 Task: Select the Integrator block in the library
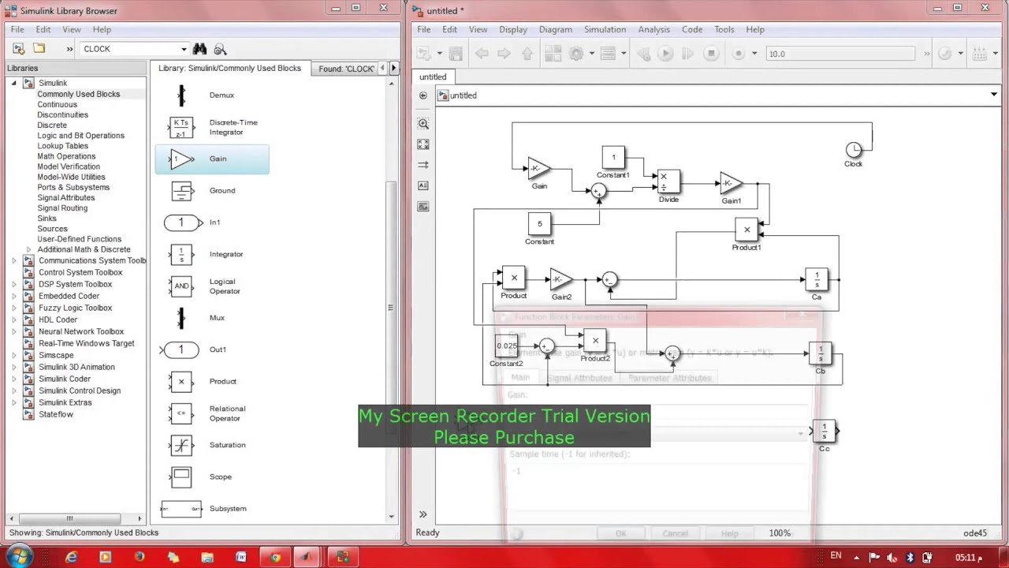[212, 254]
